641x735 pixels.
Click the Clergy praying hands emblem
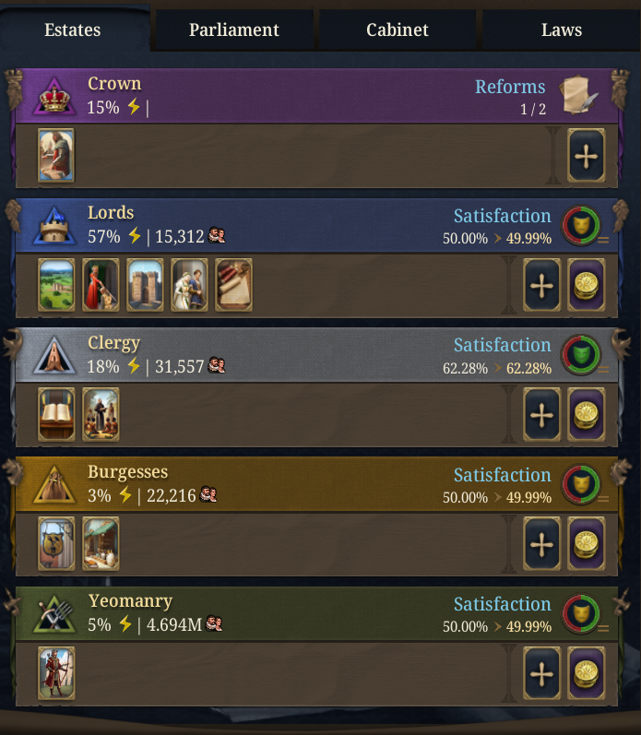[54, 355]
